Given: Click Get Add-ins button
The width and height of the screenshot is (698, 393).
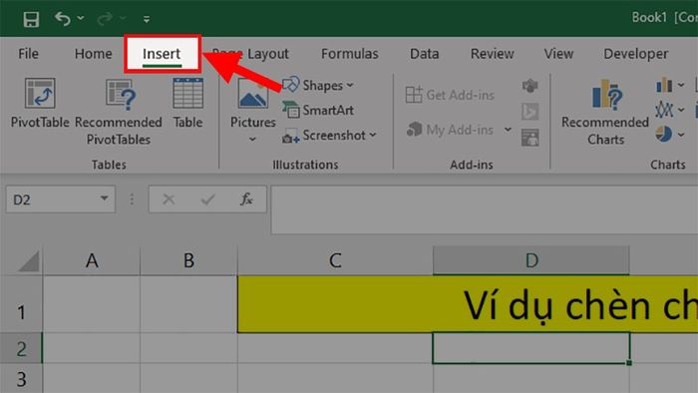Looking at the screenshot, I should 450,95.
